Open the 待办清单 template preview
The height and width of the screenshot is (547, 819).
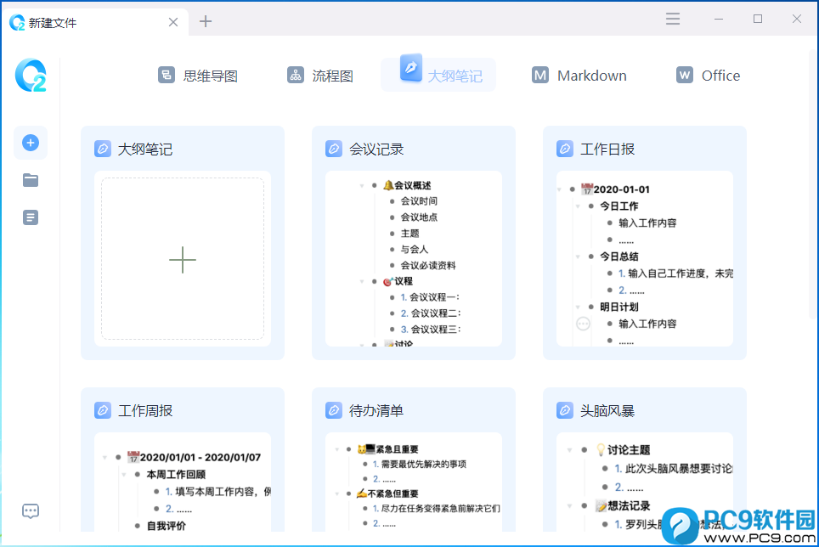pyautogui.click(x=414, y=482)
